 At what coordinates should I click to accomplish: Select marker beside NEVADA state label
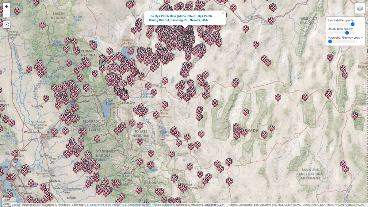tap(244, 132)
